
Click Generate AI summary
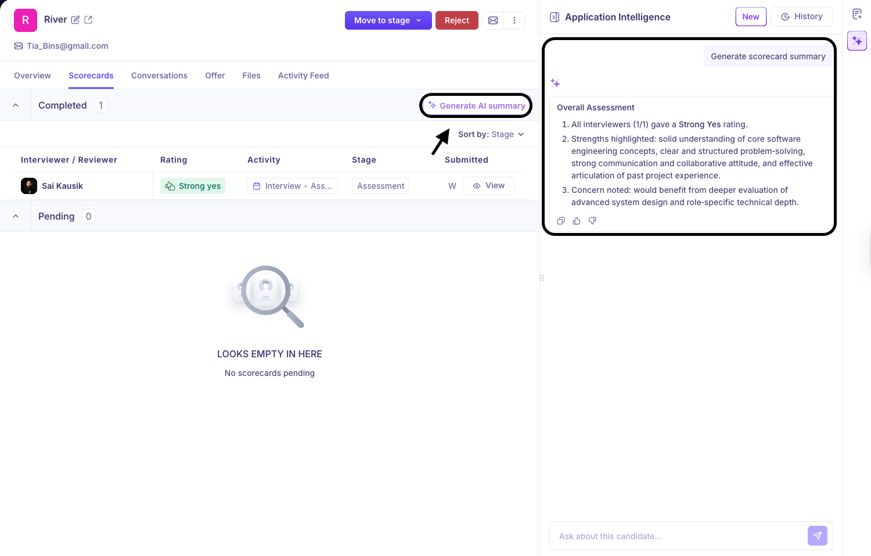coord(477,106)
